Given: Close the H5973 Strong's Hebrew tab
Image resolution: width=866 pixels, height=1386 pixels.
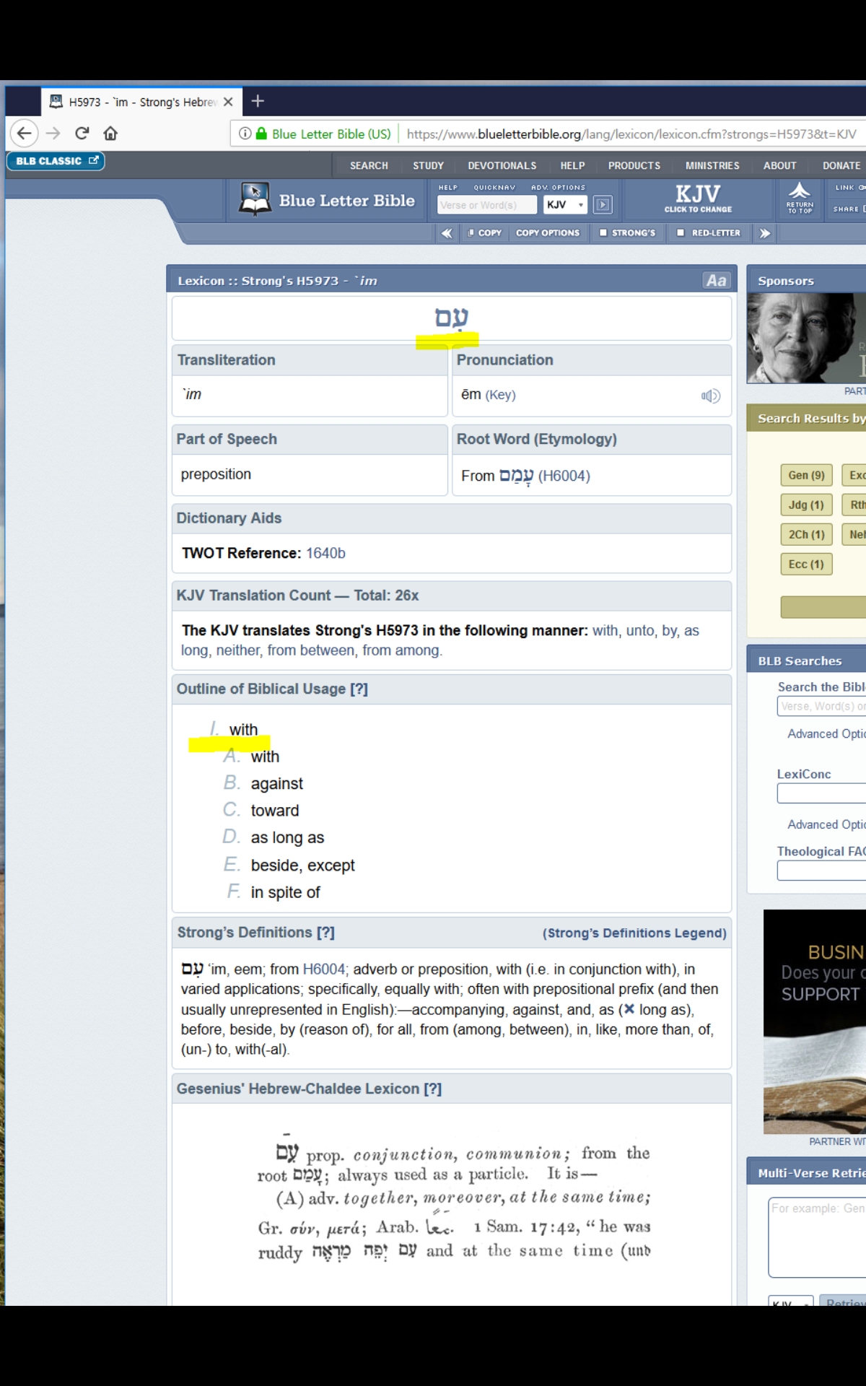Looking at the screenshot, I should [228, 102].
